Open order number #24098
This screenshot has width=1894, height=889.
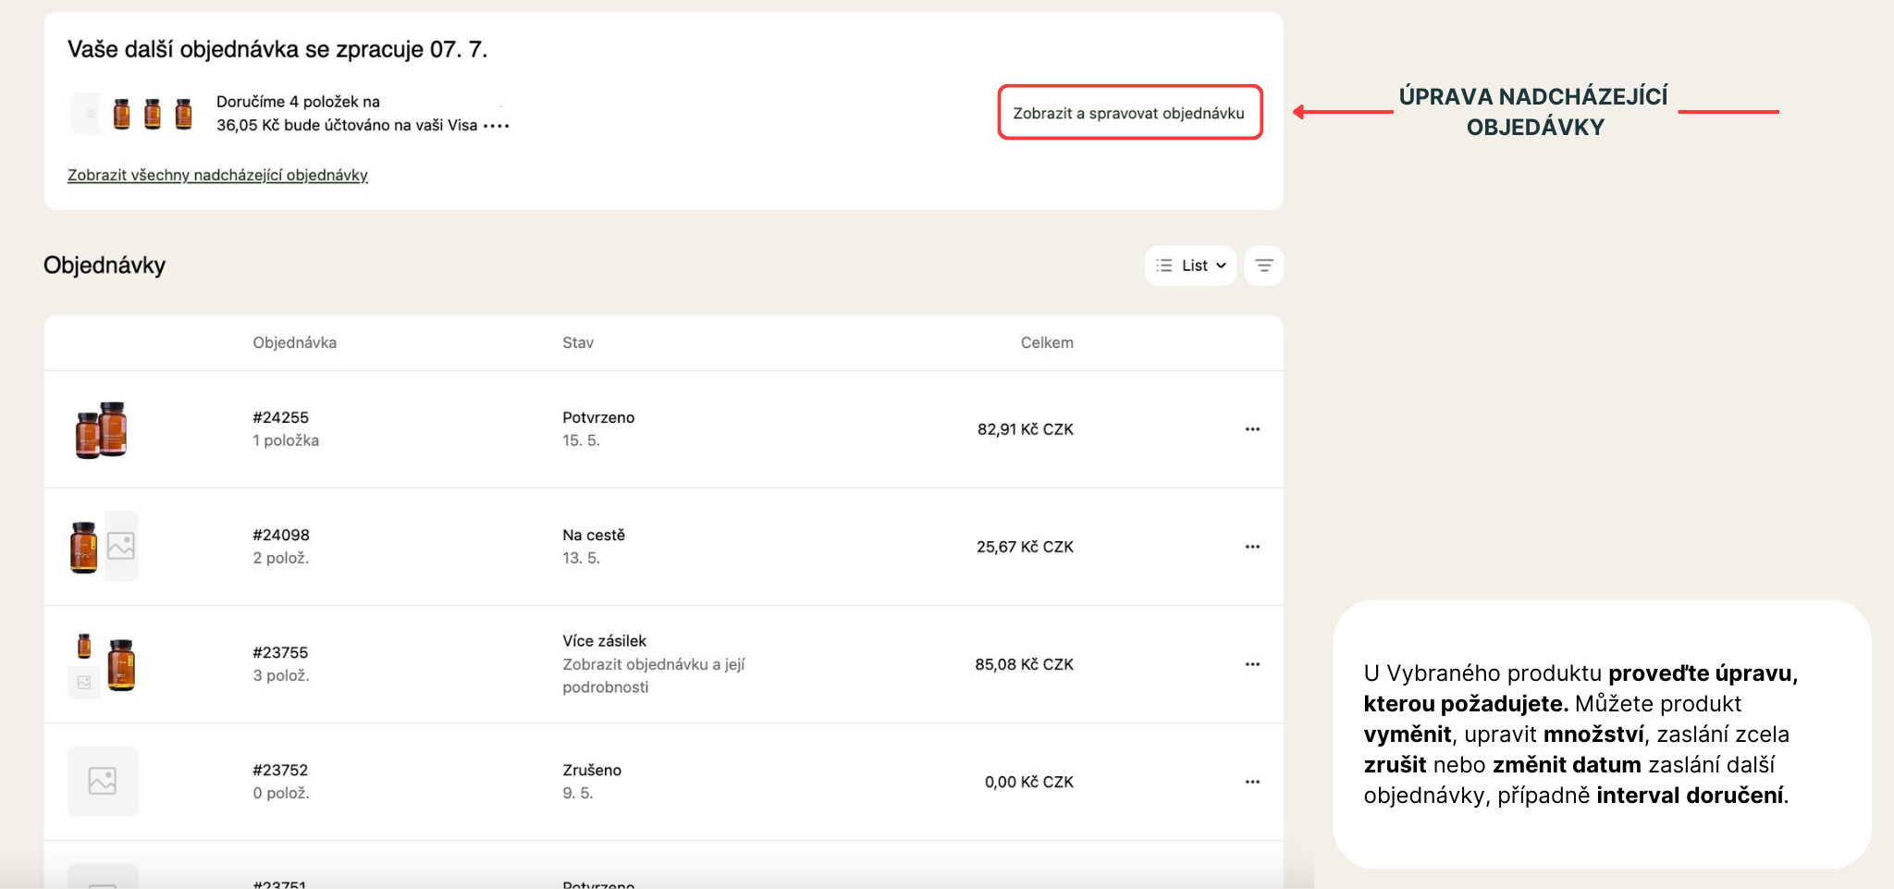click(281, 535)
